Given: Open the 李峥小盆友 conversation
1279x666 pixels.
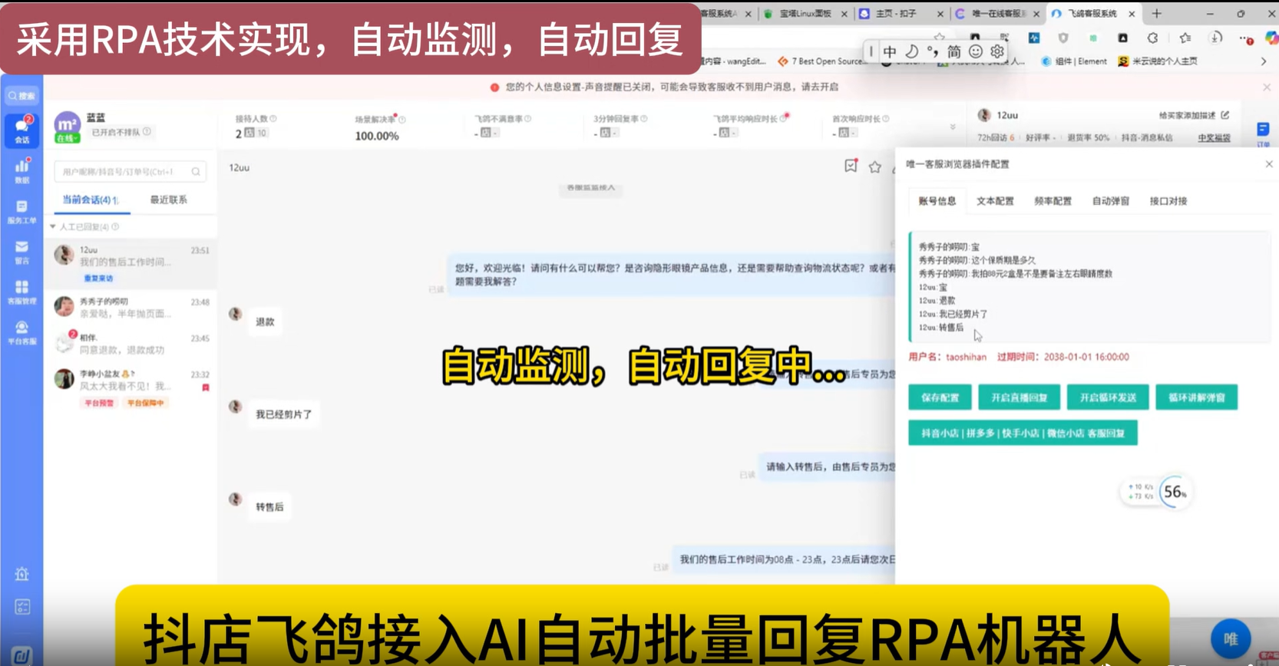Looking at the screenshot, I should click(x=131, y=387).
